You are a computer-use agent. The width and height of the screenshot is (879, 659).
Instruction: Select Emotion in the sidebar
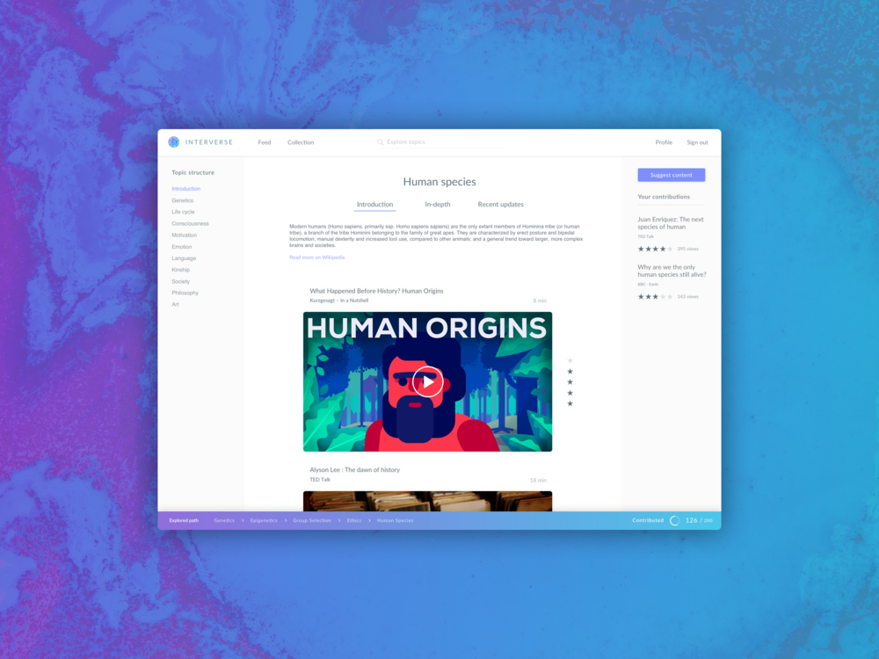click(182, 247)
